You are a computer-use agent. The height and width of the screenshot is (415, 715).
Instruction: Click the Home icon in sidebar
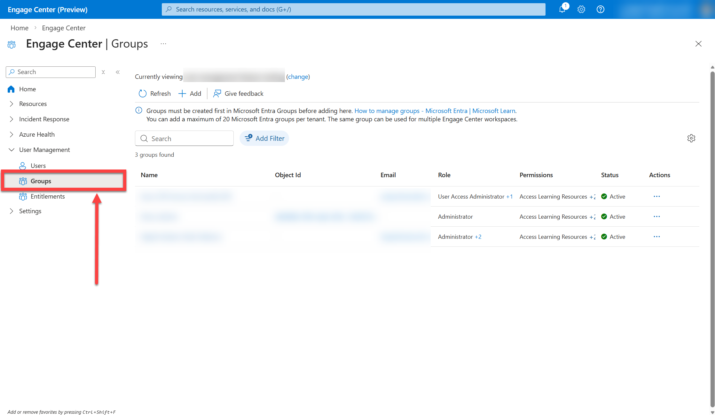click(x=11, y=89)
